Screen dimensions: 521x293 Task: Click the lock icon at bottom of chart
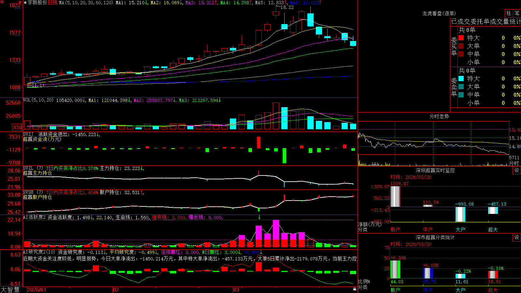pyautogui.click(x=355, y=289)
